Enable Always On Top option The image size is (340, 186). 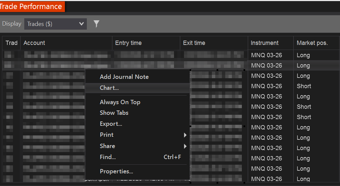point(120,102)
